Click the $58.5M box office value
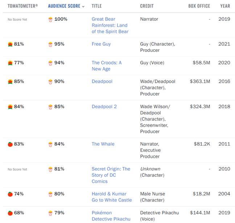Image resolution: width=235 pixels, height=223 pixels. pos(201,63)
